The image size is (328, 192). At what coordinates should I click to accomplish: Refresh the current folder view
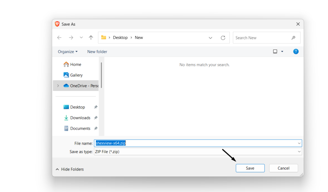coord(223,38)
